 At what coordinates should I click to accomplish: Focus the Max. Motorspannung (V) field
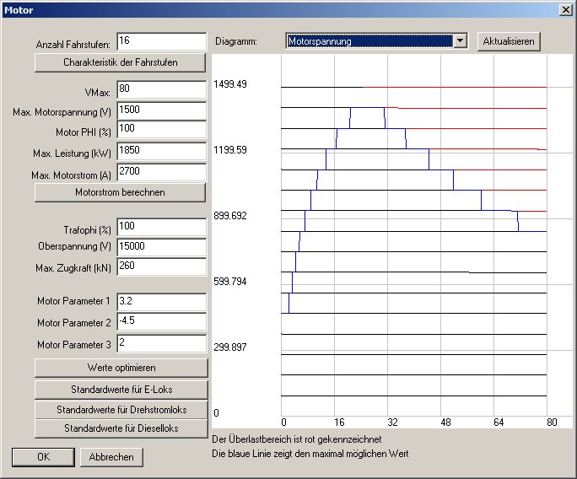pyautogui.click(x=162, y=110)
